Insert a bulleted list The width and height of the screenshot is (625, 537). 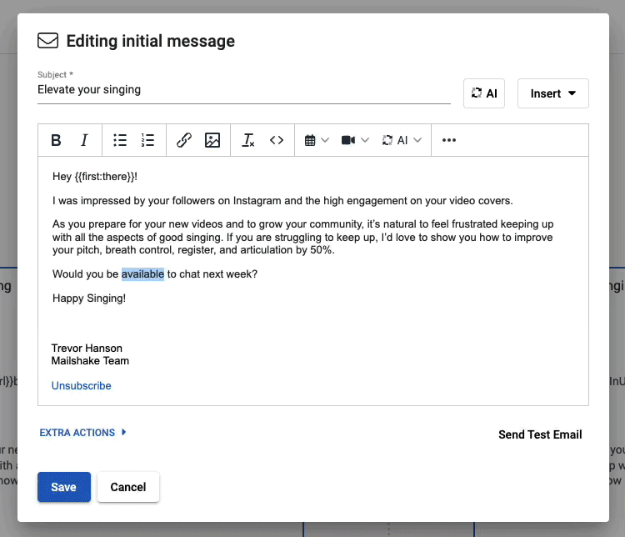[120, 140]
